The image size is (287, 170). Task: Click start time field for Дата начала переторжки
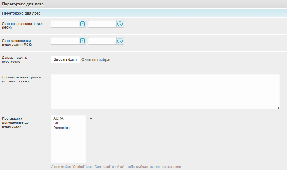click(102, 24)
